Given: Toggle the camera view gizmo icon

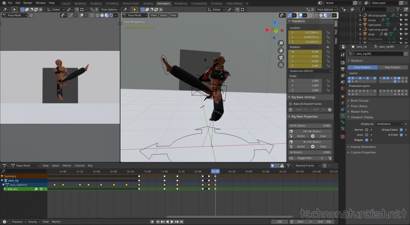Looking at the screenshot, I should coord(281,58).
